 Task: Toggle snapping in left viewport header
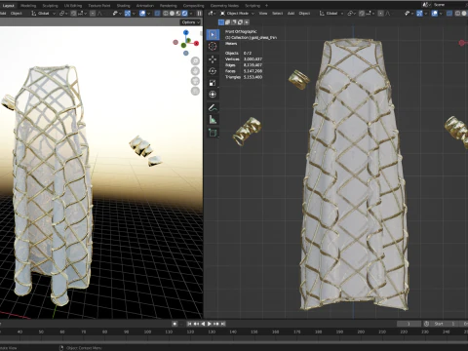73,14
